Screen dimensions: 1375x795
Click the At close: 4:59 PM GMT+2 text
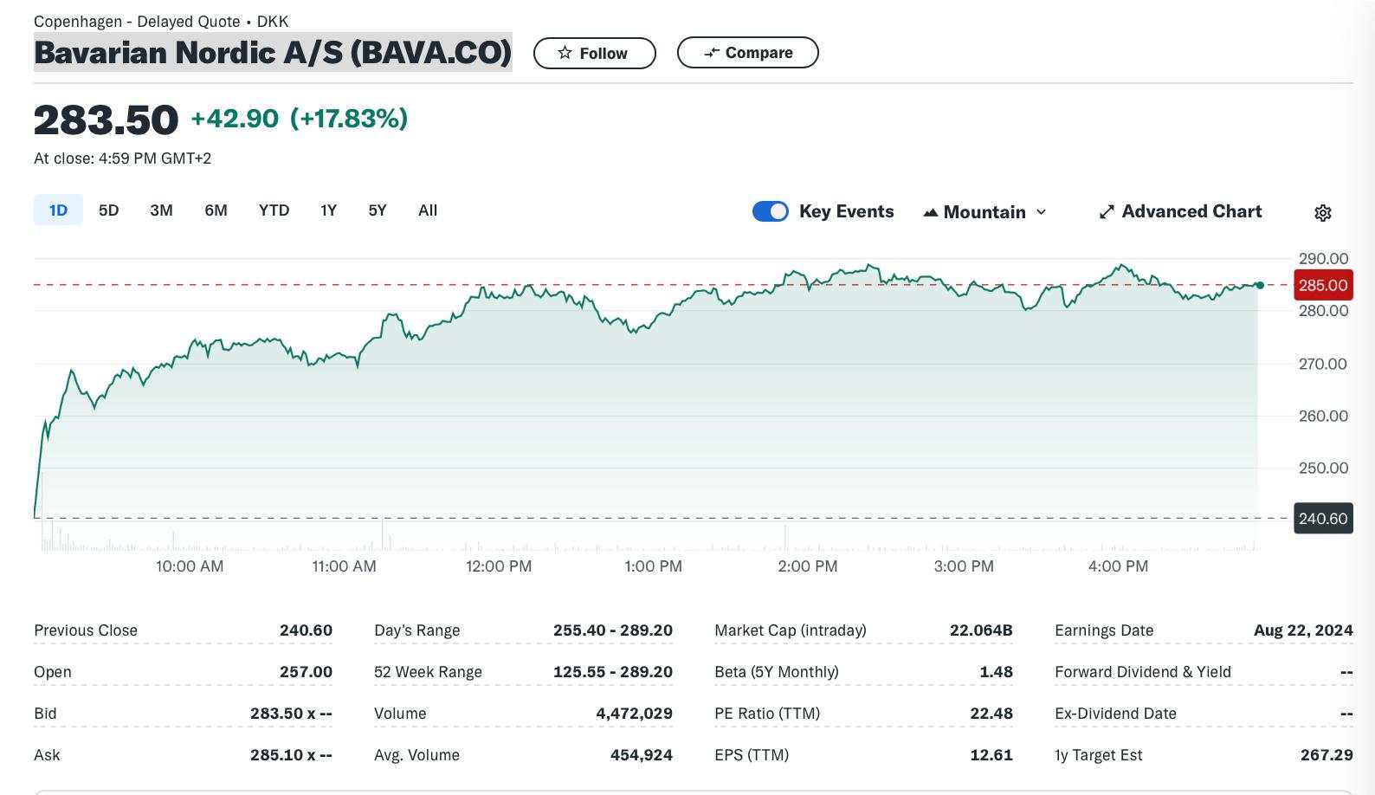click(x=122, y=158)
